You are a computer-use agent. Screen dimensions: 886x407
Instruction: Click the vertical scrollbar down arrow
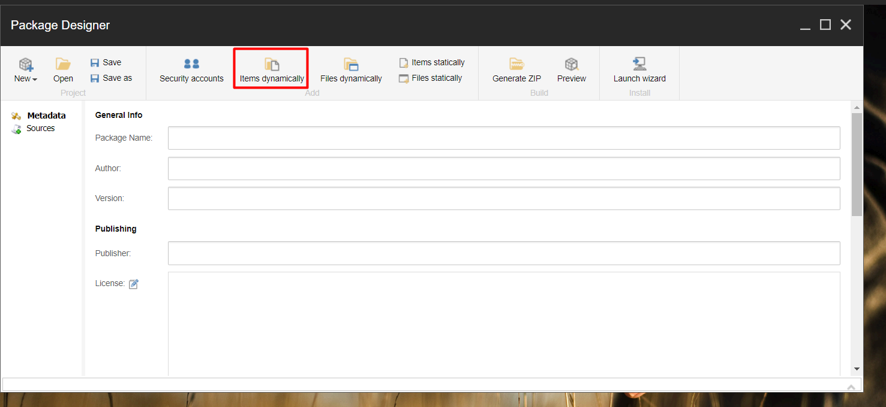857,369
